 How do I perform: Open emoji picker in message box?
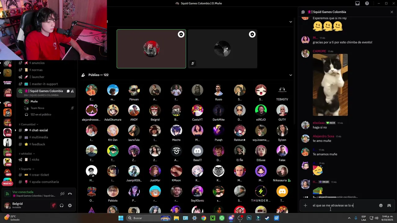point(381,205)
